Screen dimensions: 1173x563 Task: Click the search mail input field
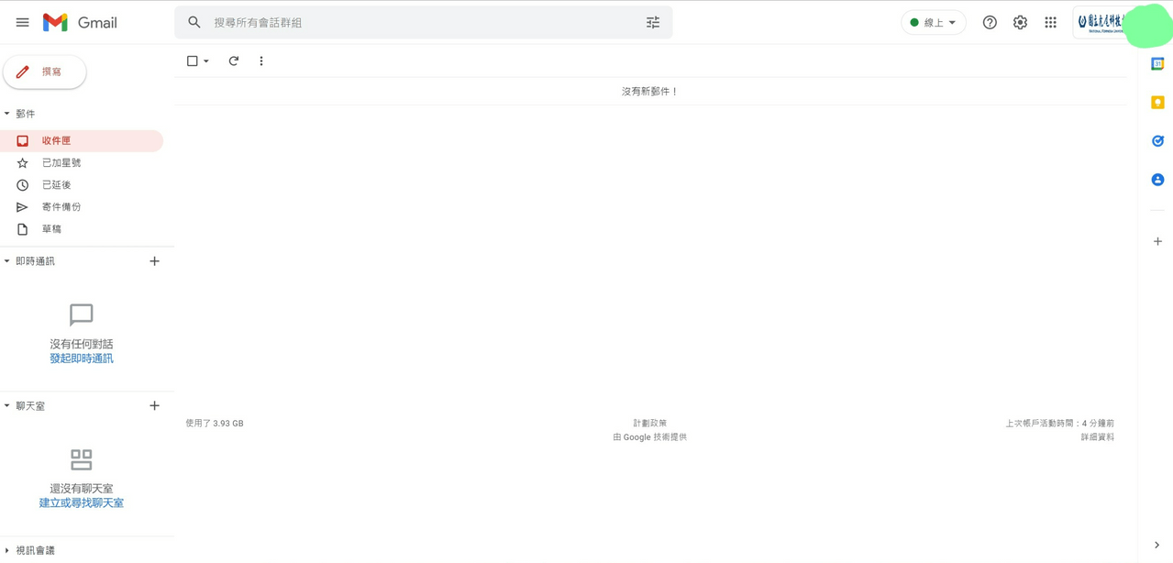(422, 22)
